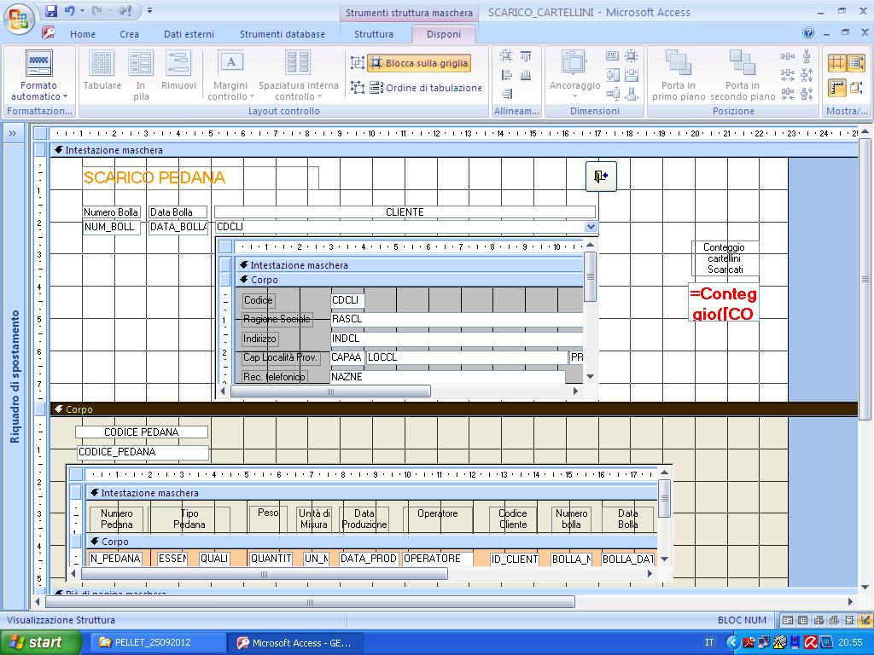The image size is (874, 655).
Task: Make horizontal spacing equal in Posizione group
Action: pos(788,55)
